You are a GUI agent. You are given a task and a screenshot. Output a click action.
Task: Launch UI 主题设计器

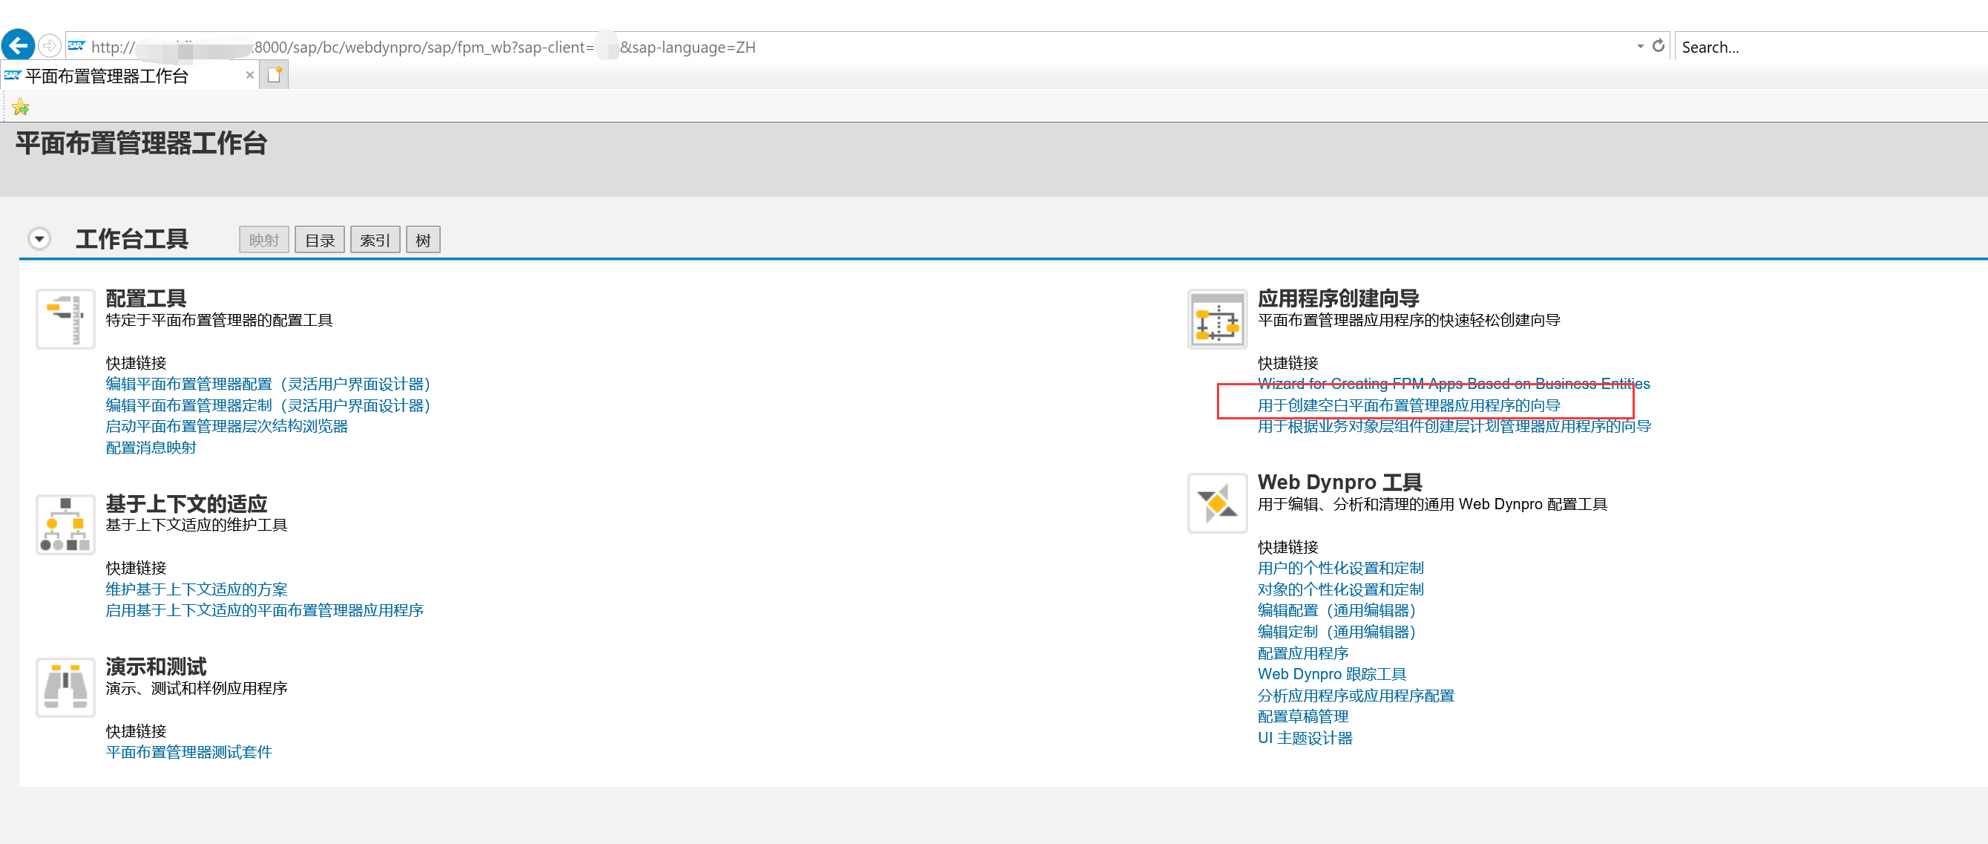tap(1306, 737)
